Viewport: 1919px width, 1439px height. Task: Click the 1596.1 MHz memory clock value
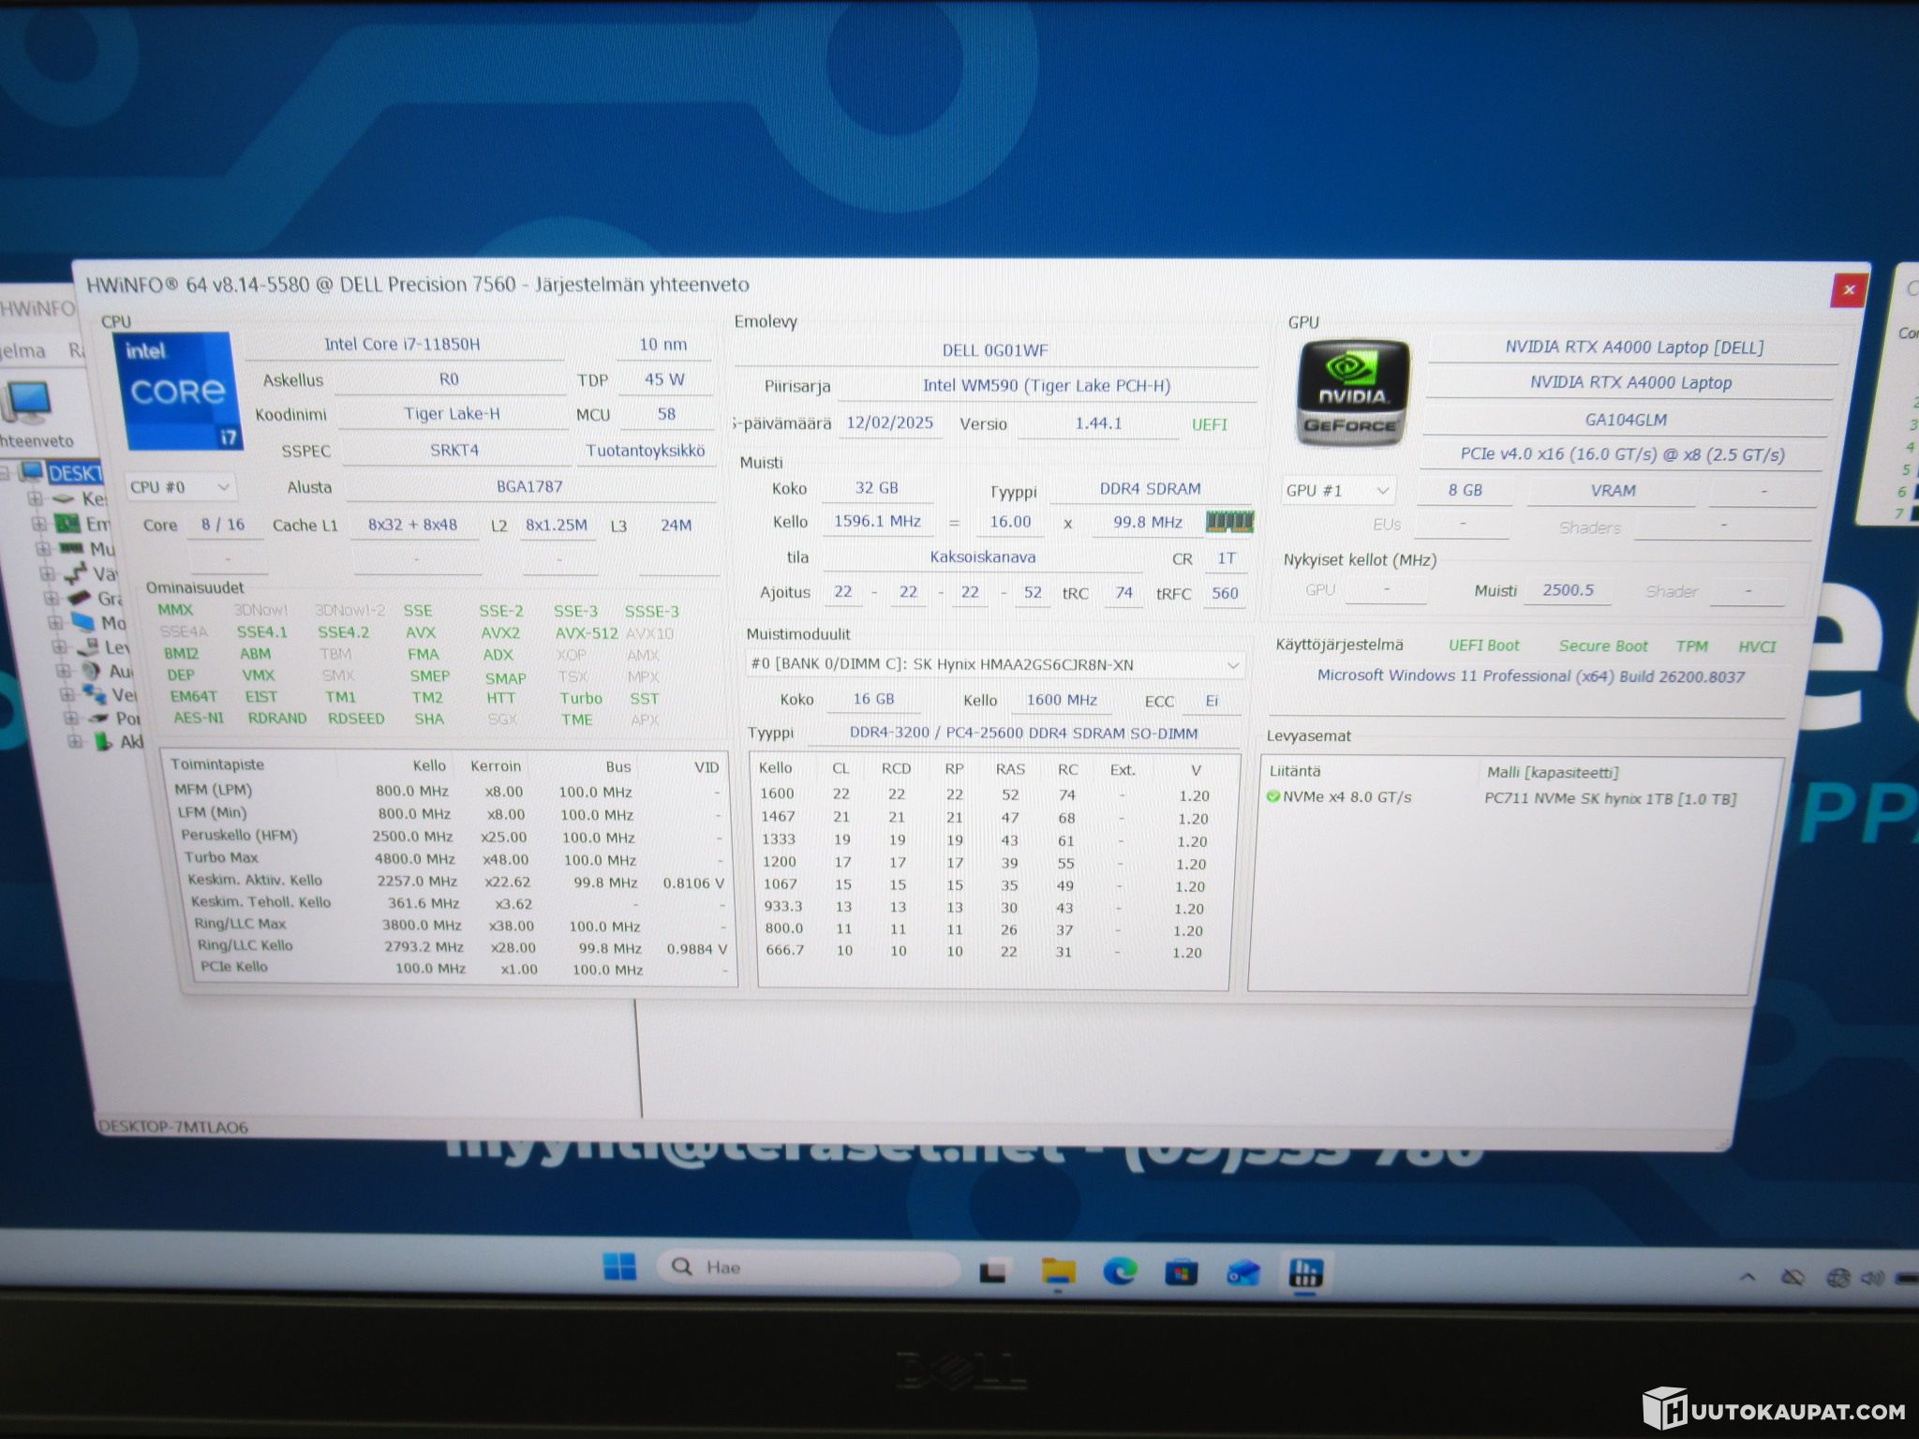tap(878, 522)
